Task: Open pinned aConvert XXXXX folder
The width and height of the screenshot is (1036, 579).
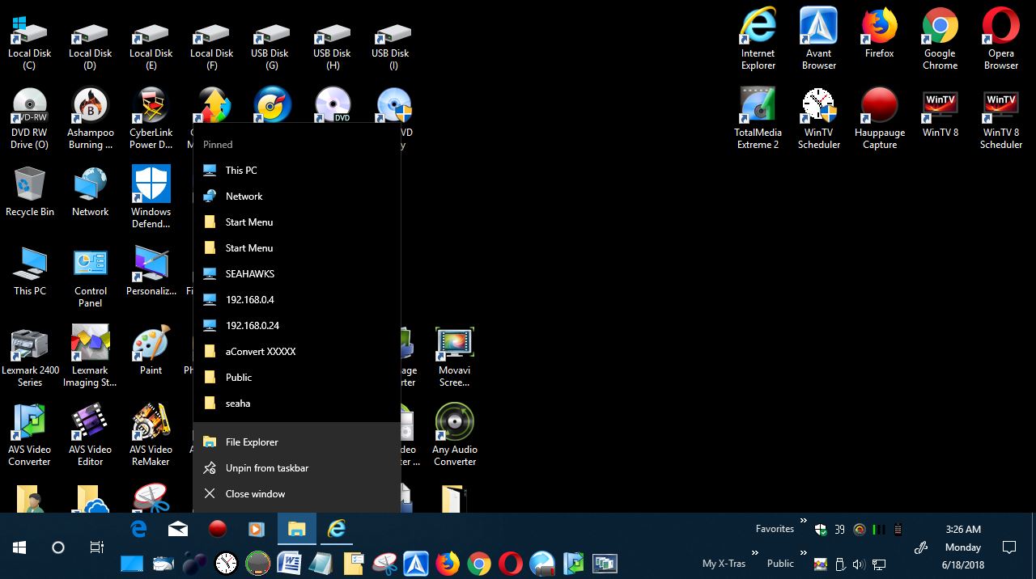Action: click(x=260, y=352)
